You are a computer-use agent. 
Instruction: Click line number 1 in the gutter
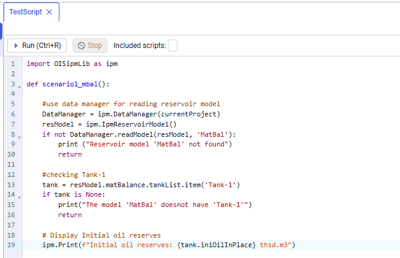pos(13,64)
